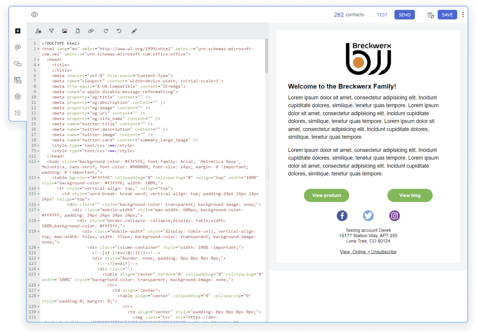Collapse the body fold arrow on line 112
The image size is (477, 334).
point(38,161)
